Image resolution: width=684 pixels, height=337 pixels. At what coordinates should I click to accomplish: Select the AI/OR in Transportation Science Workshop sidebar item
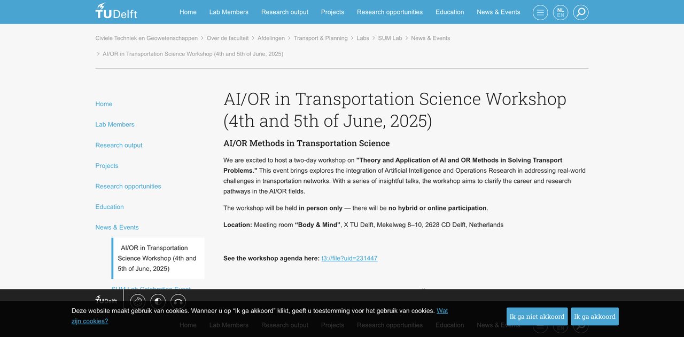click(158, 258)
